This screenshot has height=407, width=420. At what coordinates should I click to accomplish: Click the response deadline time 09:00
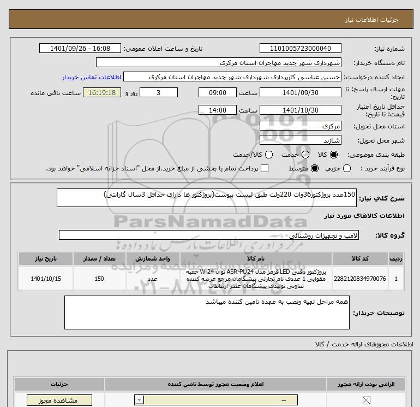(218, 92)
